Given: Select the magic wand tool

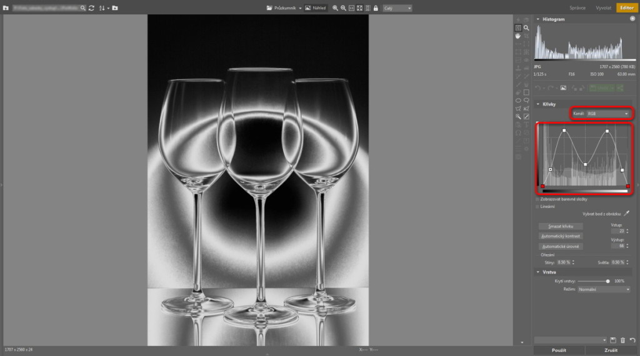Looking at the screenshot, I should point(518,117).
